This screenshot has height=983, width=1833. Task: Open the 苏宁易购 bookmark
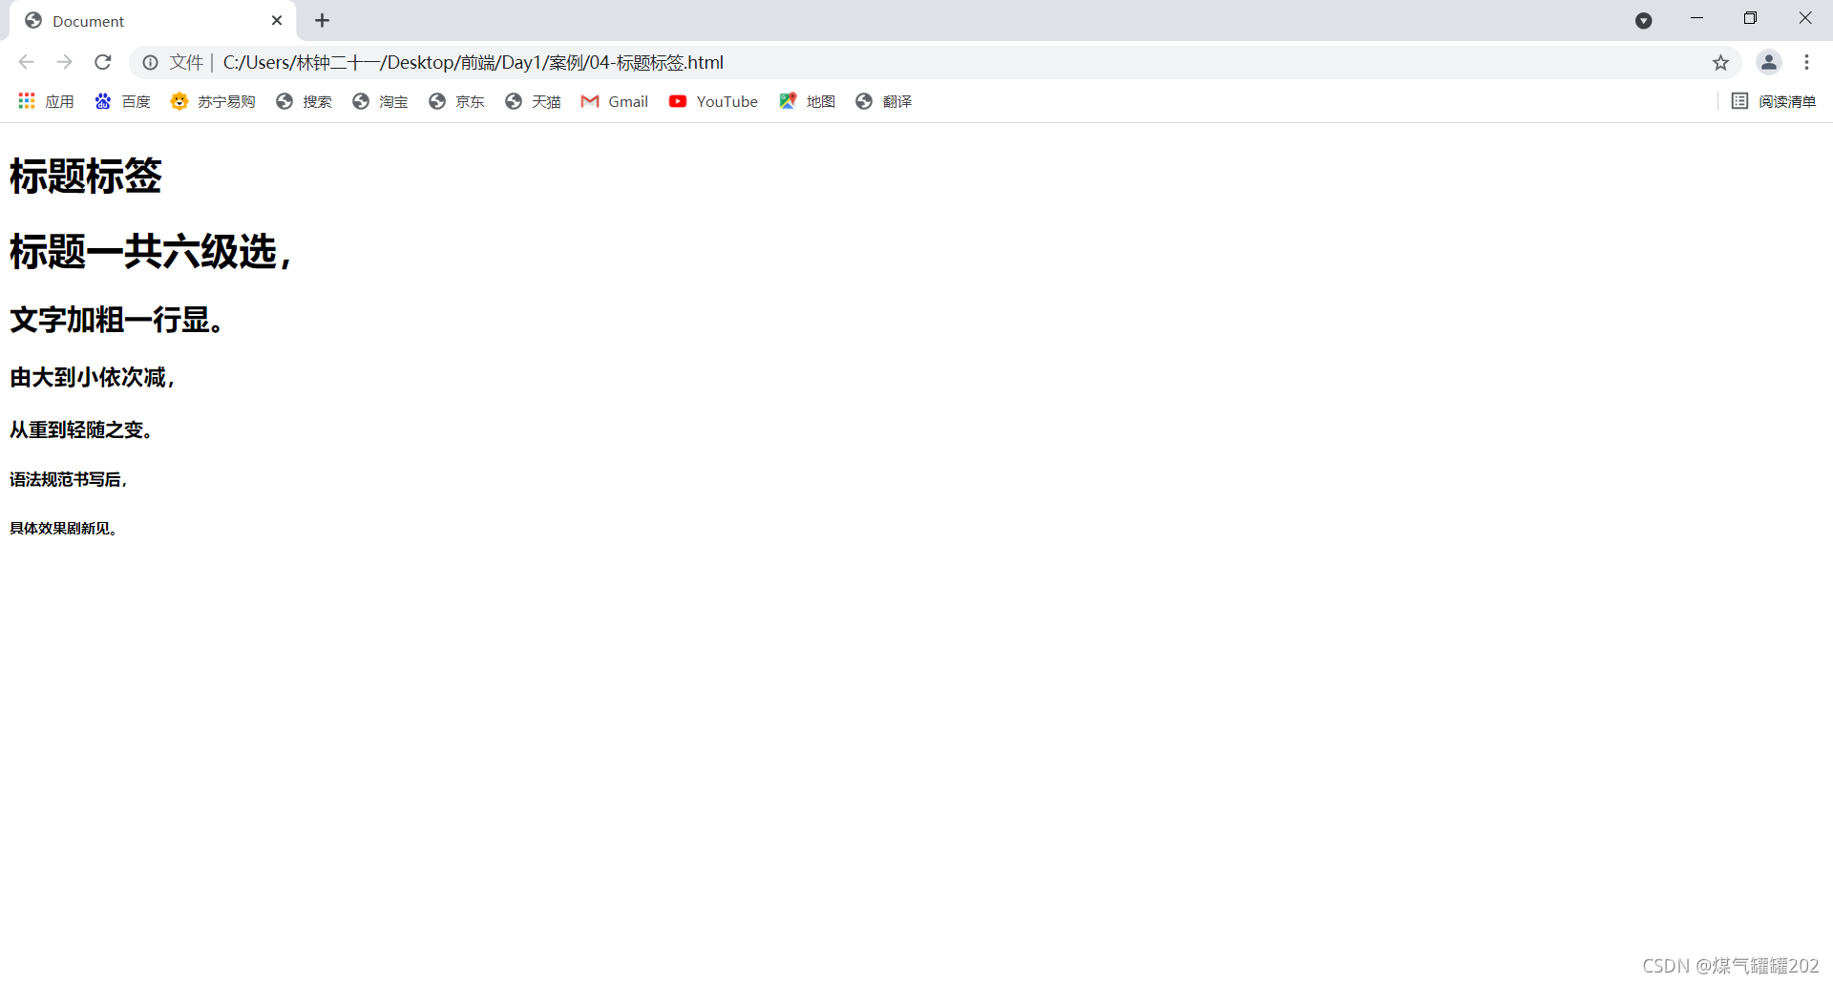[x=213, y=101]
